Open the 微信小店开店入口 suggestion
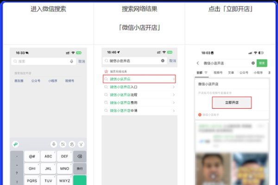This screenshot has width=278, height=185. (x=139, y=87)
